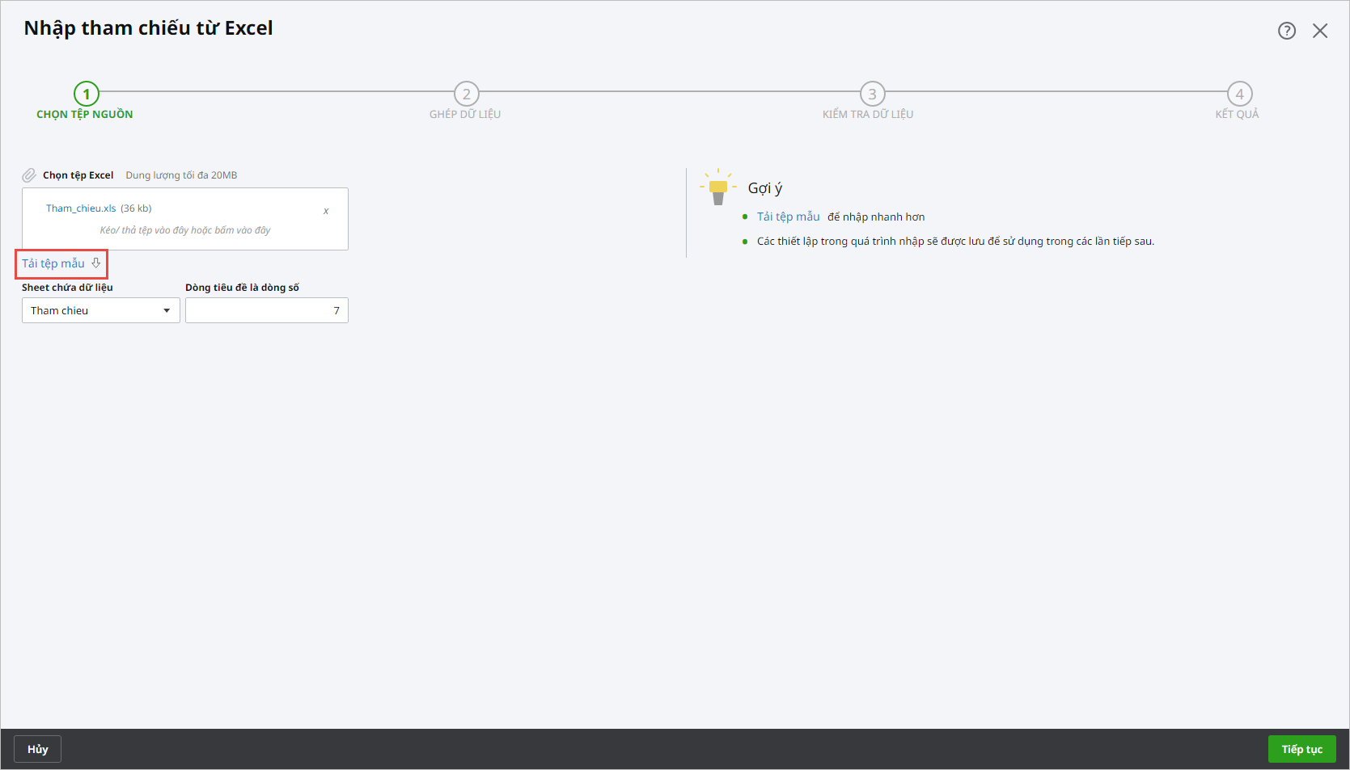Go to step 2 circle Ghép dữ liệu
Screen dimensions: 1350x770
[466, 94]
